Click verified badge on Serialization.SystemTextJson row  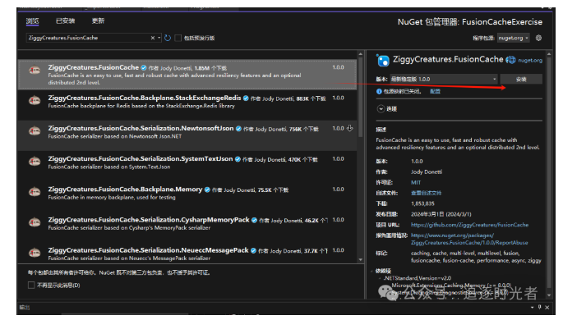238,159
